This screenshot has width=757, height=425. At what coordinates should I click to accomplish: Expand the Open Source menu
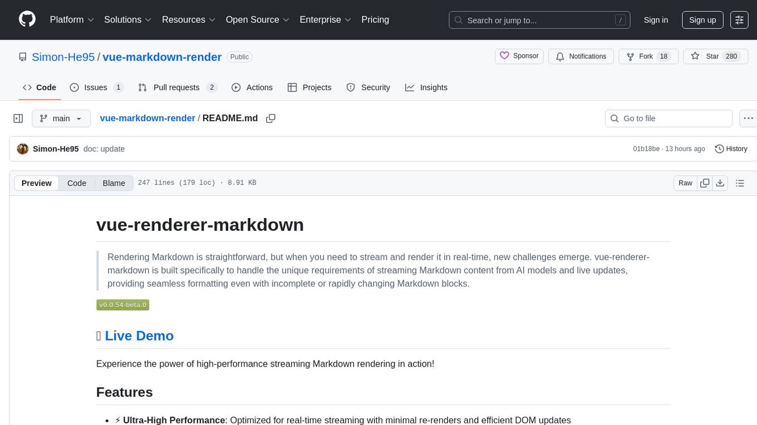[x=258, y=19]
